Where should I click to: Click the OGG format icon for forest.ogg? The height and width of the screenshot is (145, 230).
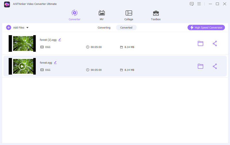[42, 70]
